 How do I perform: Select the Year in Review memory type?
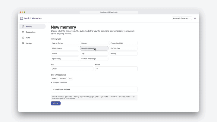pos(65,43)
